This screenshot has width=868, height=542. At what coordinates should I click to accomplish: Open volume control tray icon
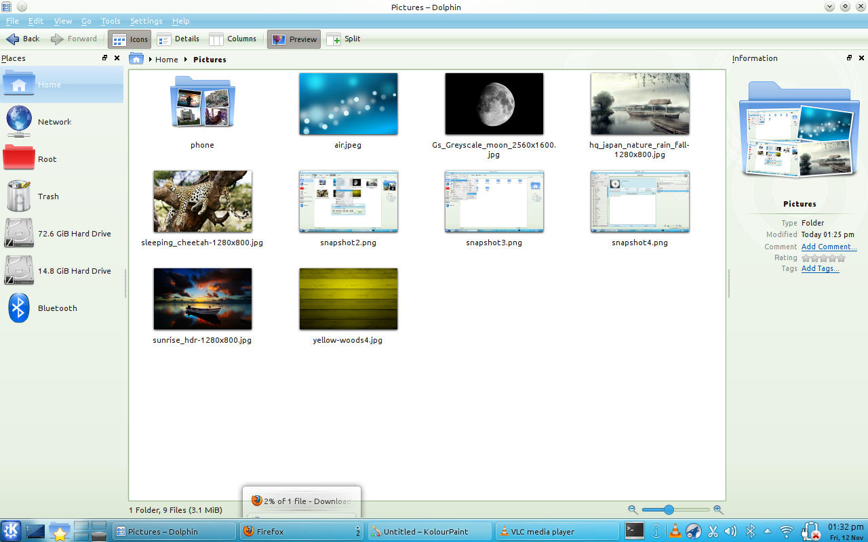tap(730, 532)
